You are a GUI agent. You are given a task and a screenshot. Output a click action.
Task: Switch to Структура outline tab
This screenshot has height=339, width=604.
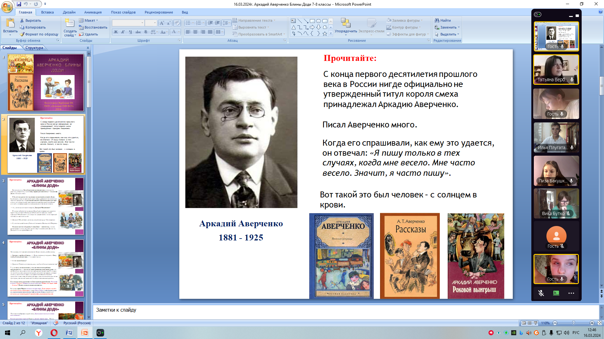(x=34, y=48)
